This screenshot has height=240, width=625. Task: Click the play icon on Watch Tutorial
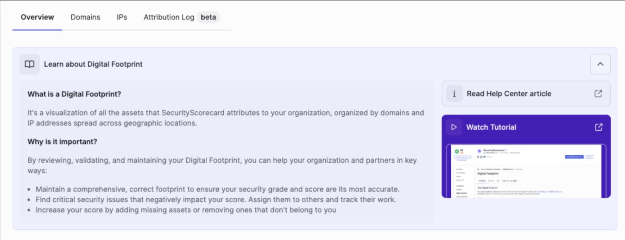pyautogui.click(x=454, y=127)
